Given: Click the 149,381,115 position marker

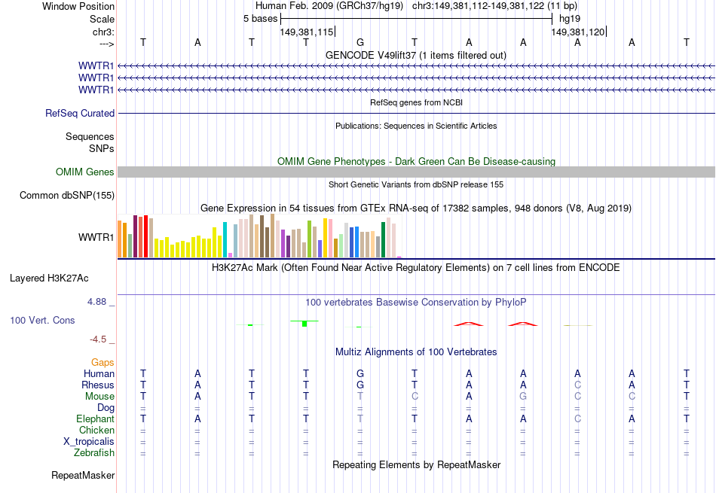Looking at the screenshot, I should pos(307,32).
